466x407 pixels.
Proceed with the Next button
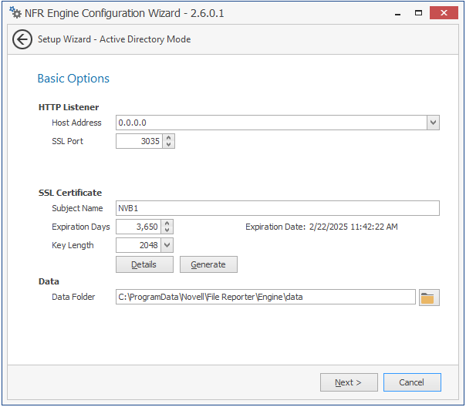(349, 382)
